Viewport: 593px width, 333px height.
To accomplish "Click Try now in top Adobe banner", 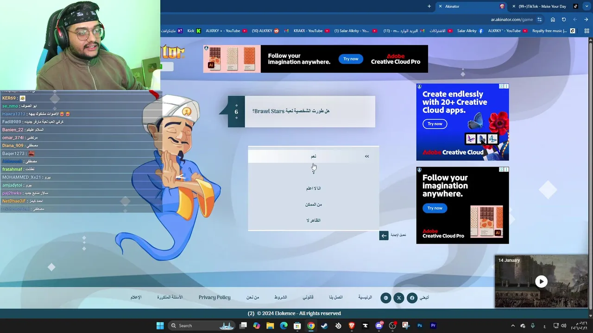I will pyautogui.click(x=351, y=59).
